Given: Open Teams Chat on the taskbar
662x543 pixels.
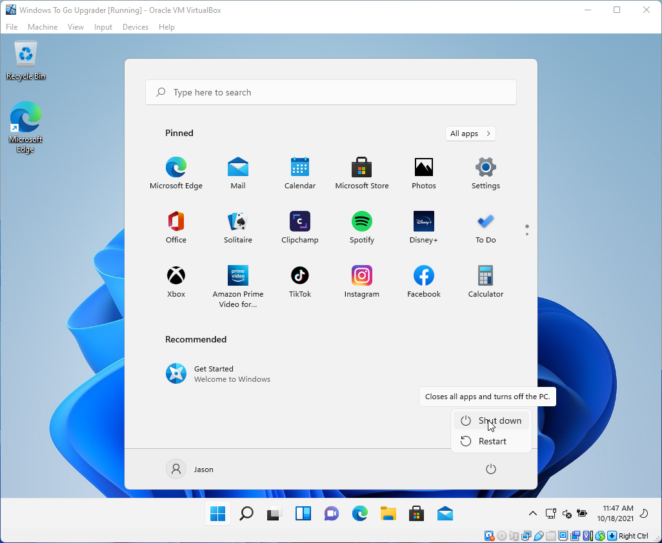Looking at the screenshot, I should 332,513.
